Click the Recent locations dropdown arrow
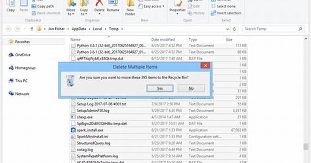 (x=25, y=29)
